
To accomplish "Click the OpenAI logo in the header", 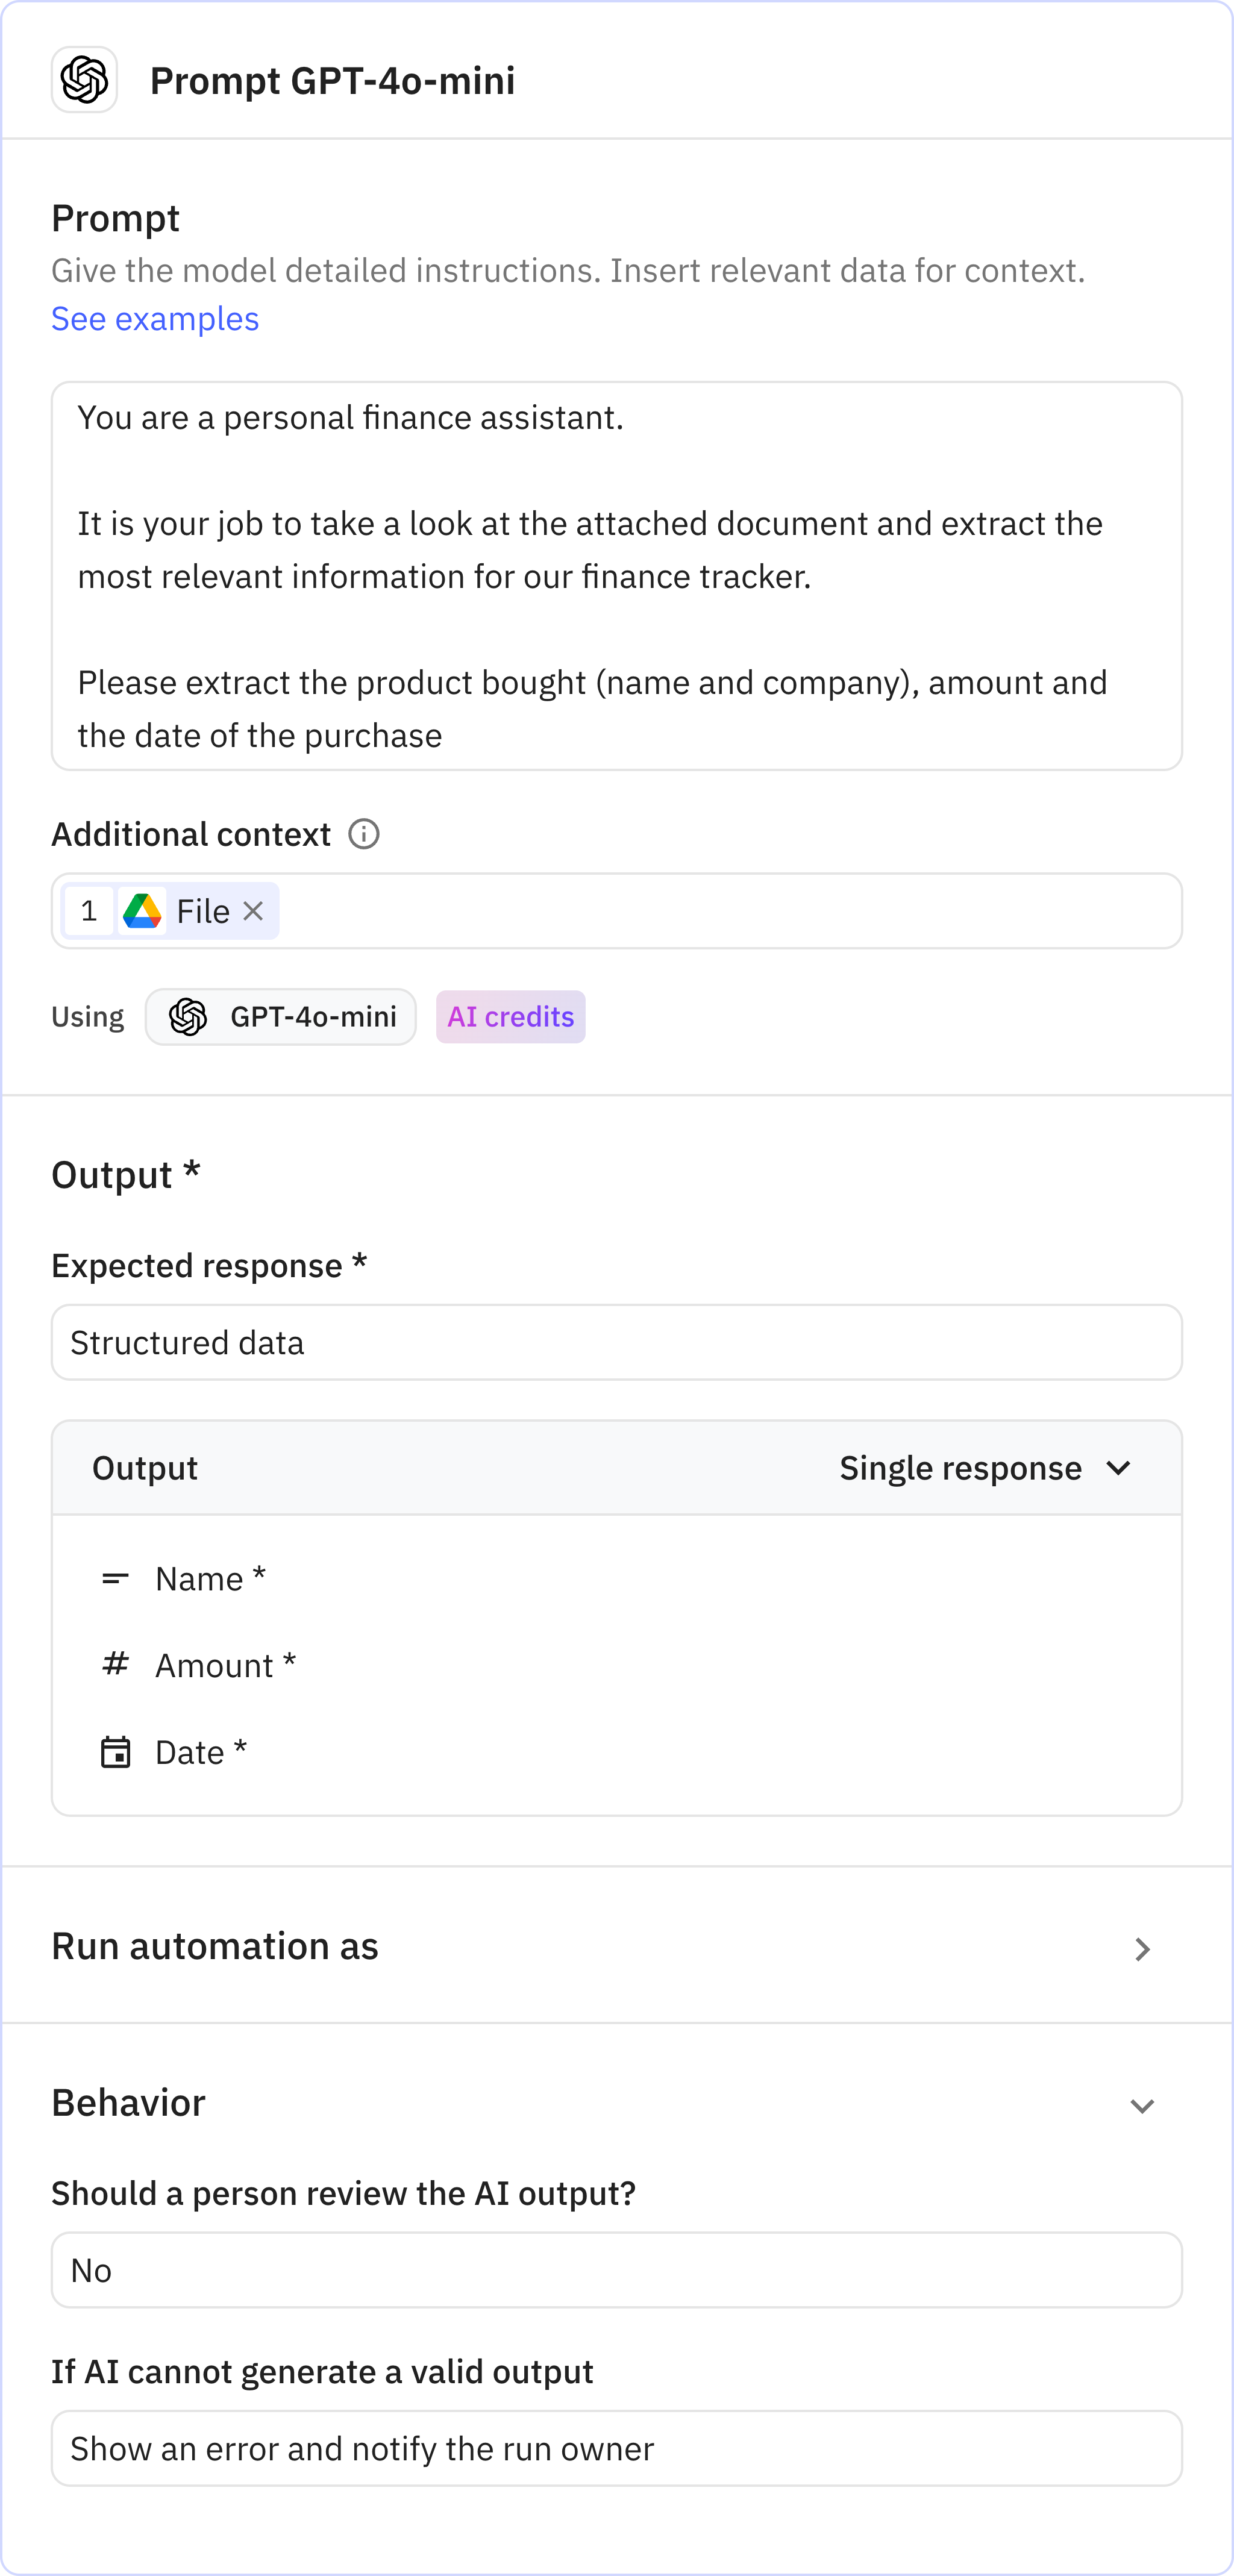I will 84,80.
